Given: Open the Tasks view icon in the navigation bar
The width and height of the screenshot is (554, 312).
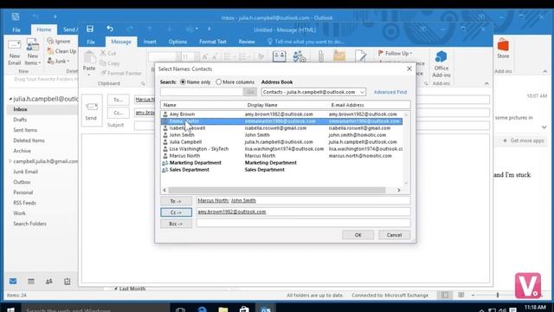Looking at the screenshot, I should click(x=68, y=281).
